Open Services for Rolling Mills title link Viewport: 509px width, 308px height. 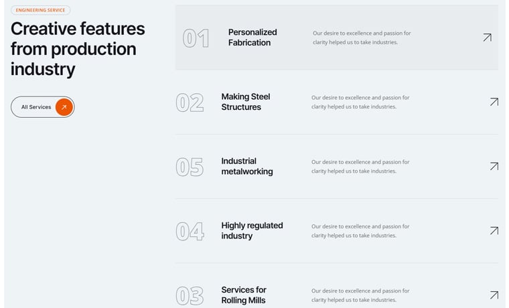pyautogui.click(x=243, y=295)
